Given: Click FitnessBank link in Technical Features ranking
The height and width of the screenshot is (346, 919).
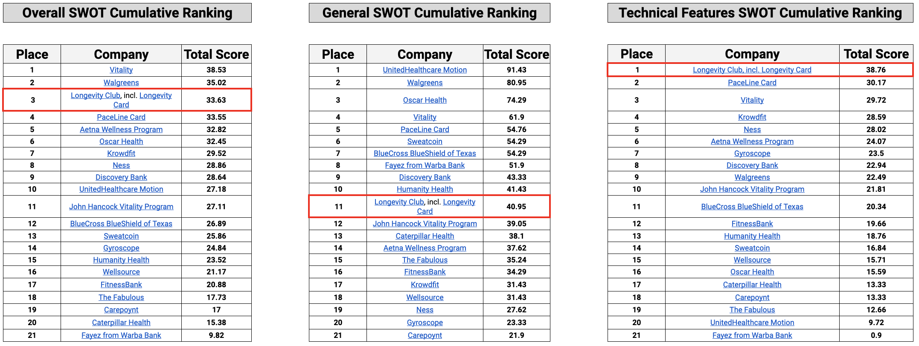Looking at the screenshot, I should pos(752,224).
